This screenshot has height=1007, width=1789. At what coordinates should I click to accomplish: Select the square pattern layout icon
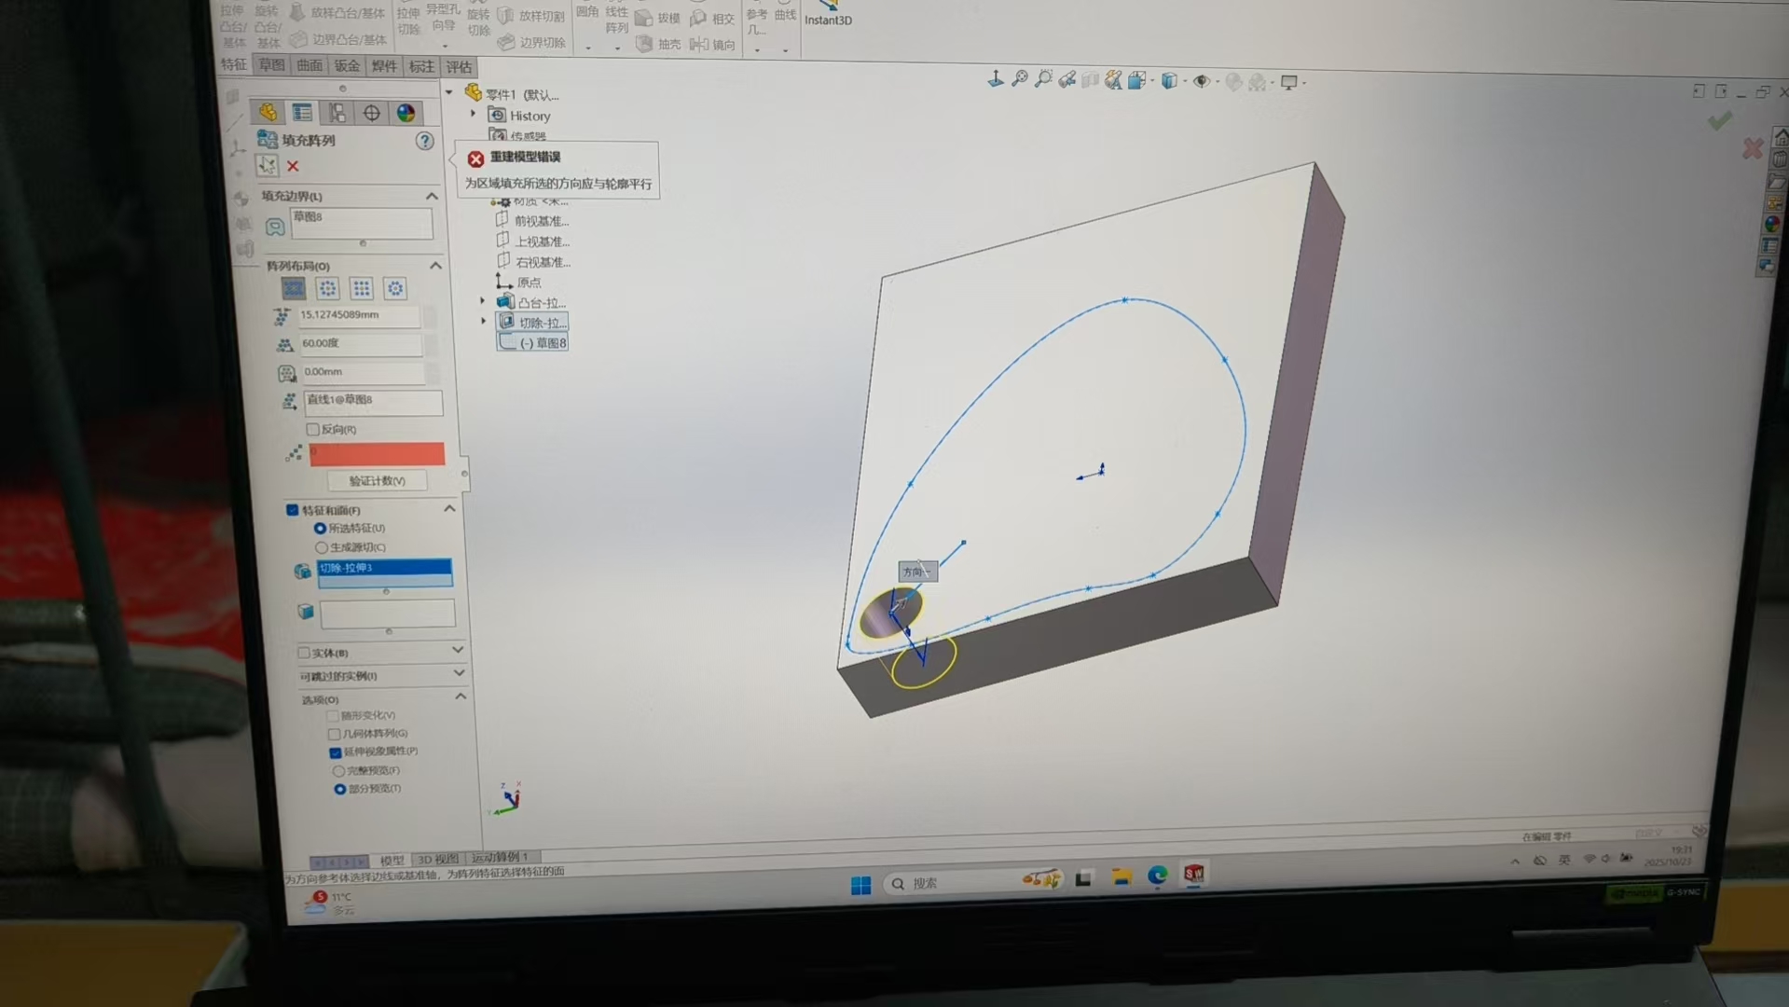click(x=361, y=288)
